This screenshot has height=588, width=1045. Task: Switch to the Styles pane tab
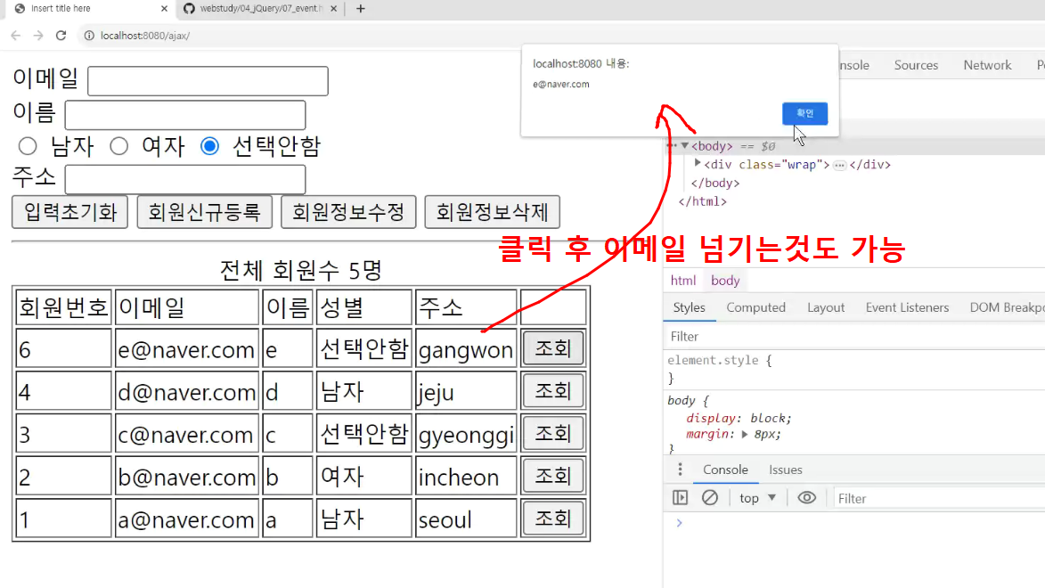pos(690,307)
